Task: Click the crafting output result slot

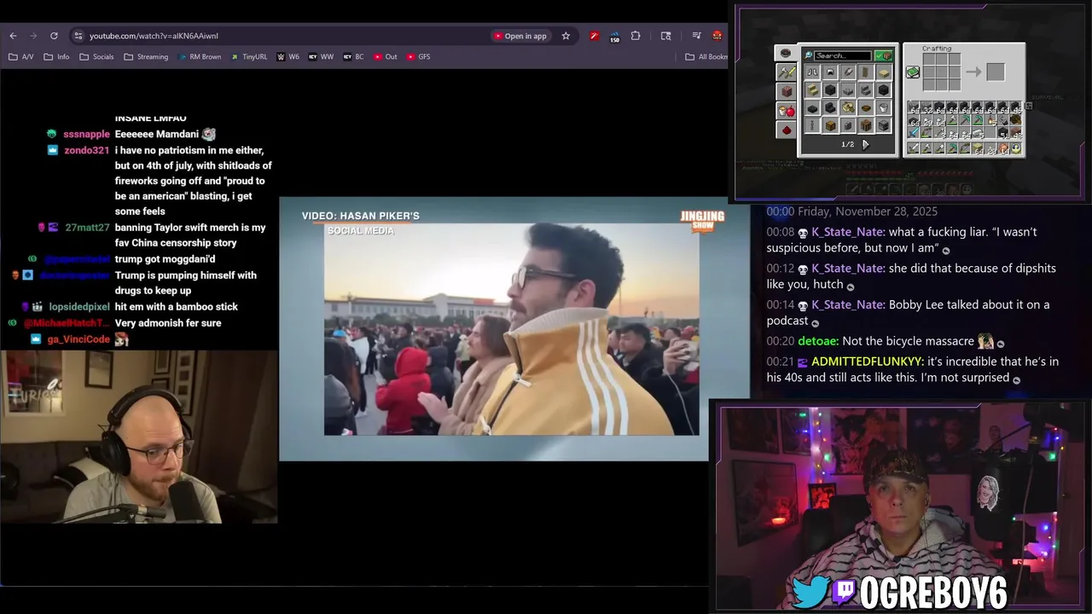Action: click(x=996, y=72)
